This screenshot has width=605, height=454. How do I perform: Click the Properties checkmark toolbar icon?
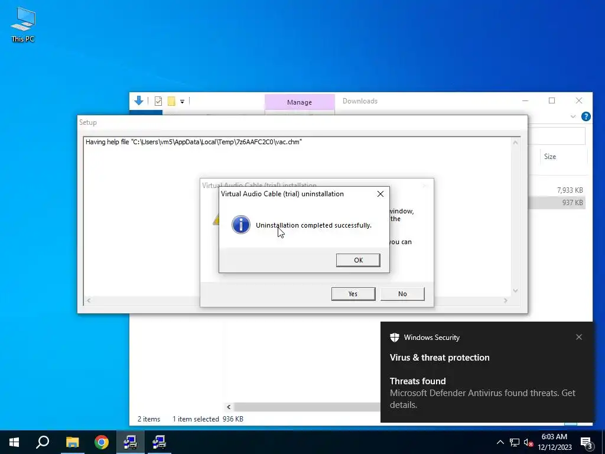[x=158, y=101]
